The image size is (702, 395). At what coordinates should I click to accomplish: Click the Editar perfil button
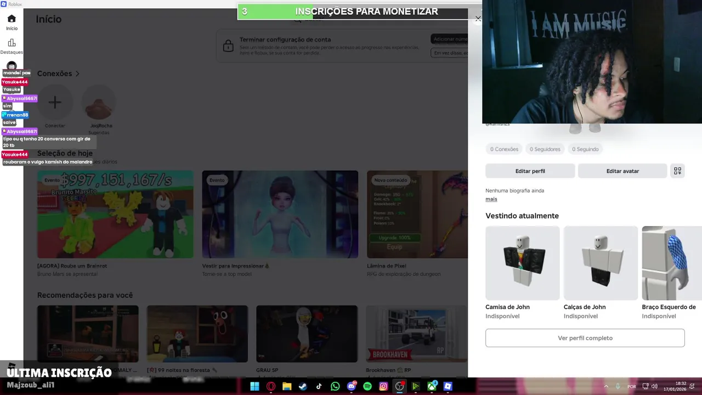coord(530,171)
